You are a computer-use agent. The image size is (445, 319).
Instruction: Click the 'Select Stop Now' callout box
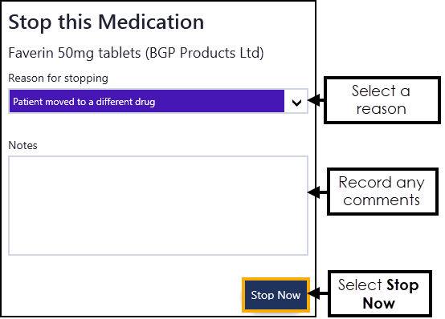(379, 293)
